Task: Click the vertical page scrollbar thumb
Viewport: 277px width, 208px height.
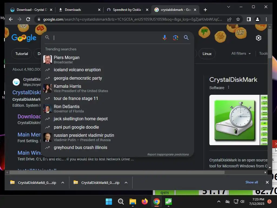Action: 270,44
